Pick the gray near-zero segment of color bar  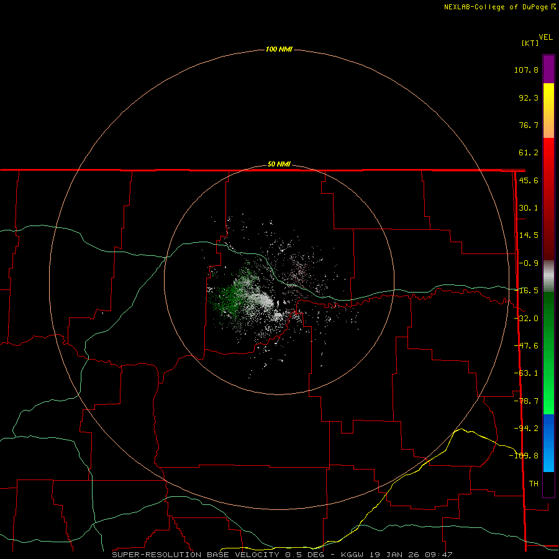coord(548,276)
